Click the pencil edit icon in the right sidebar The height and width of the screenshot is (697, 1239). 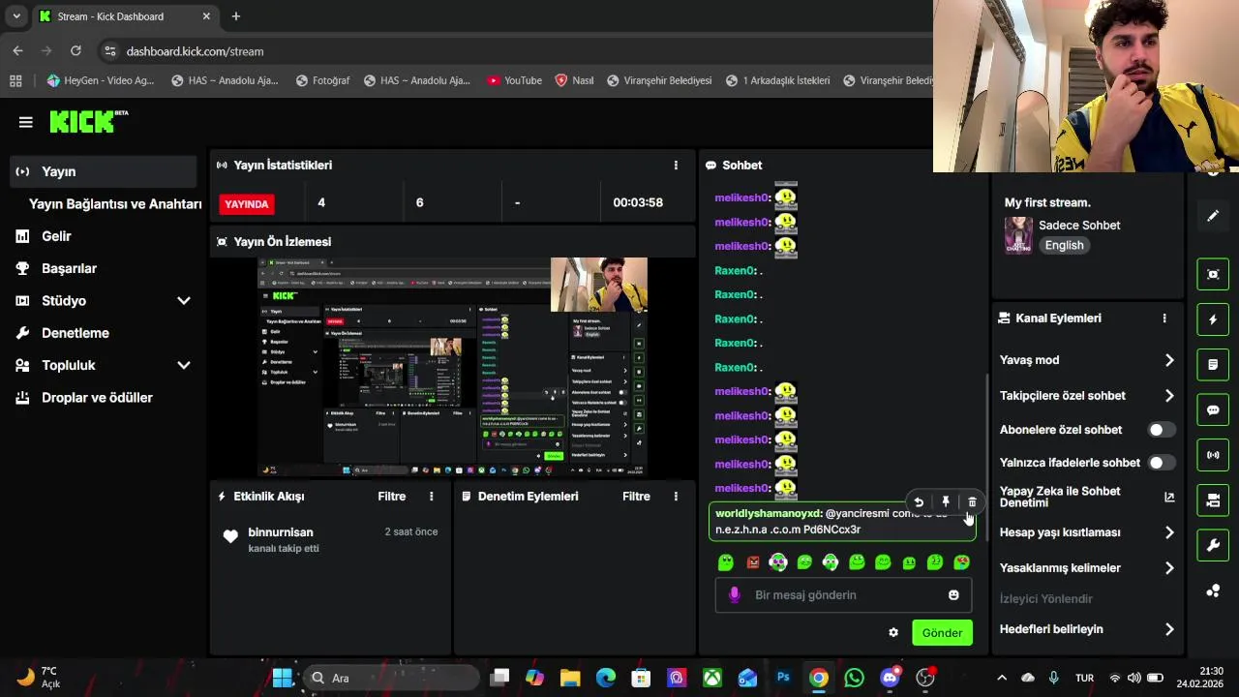click(x=1213, y=216)
